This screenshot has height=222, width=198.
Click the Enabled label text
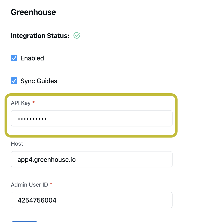[x=32, y=58]
